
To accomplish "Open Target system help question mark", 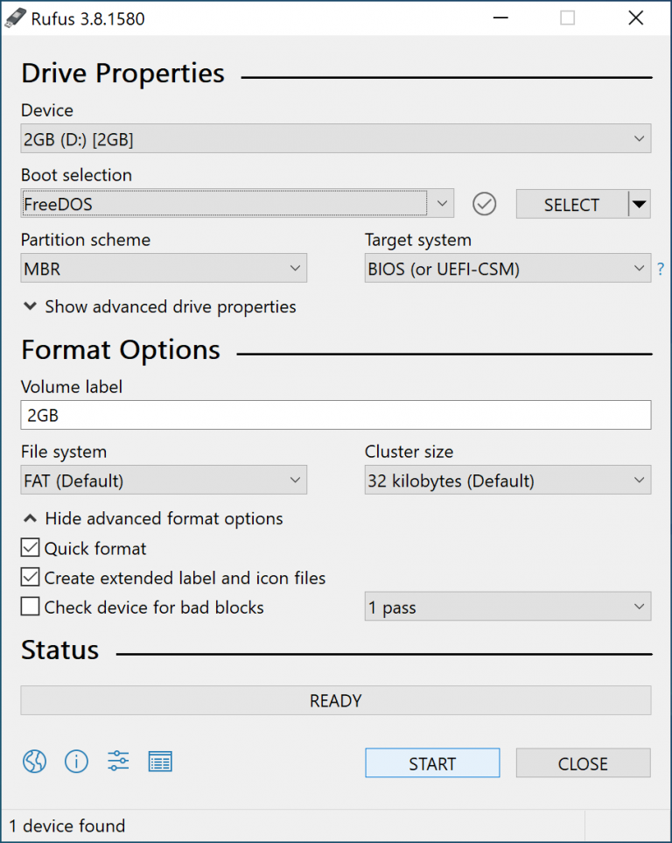I will click(x=661, y=269).
